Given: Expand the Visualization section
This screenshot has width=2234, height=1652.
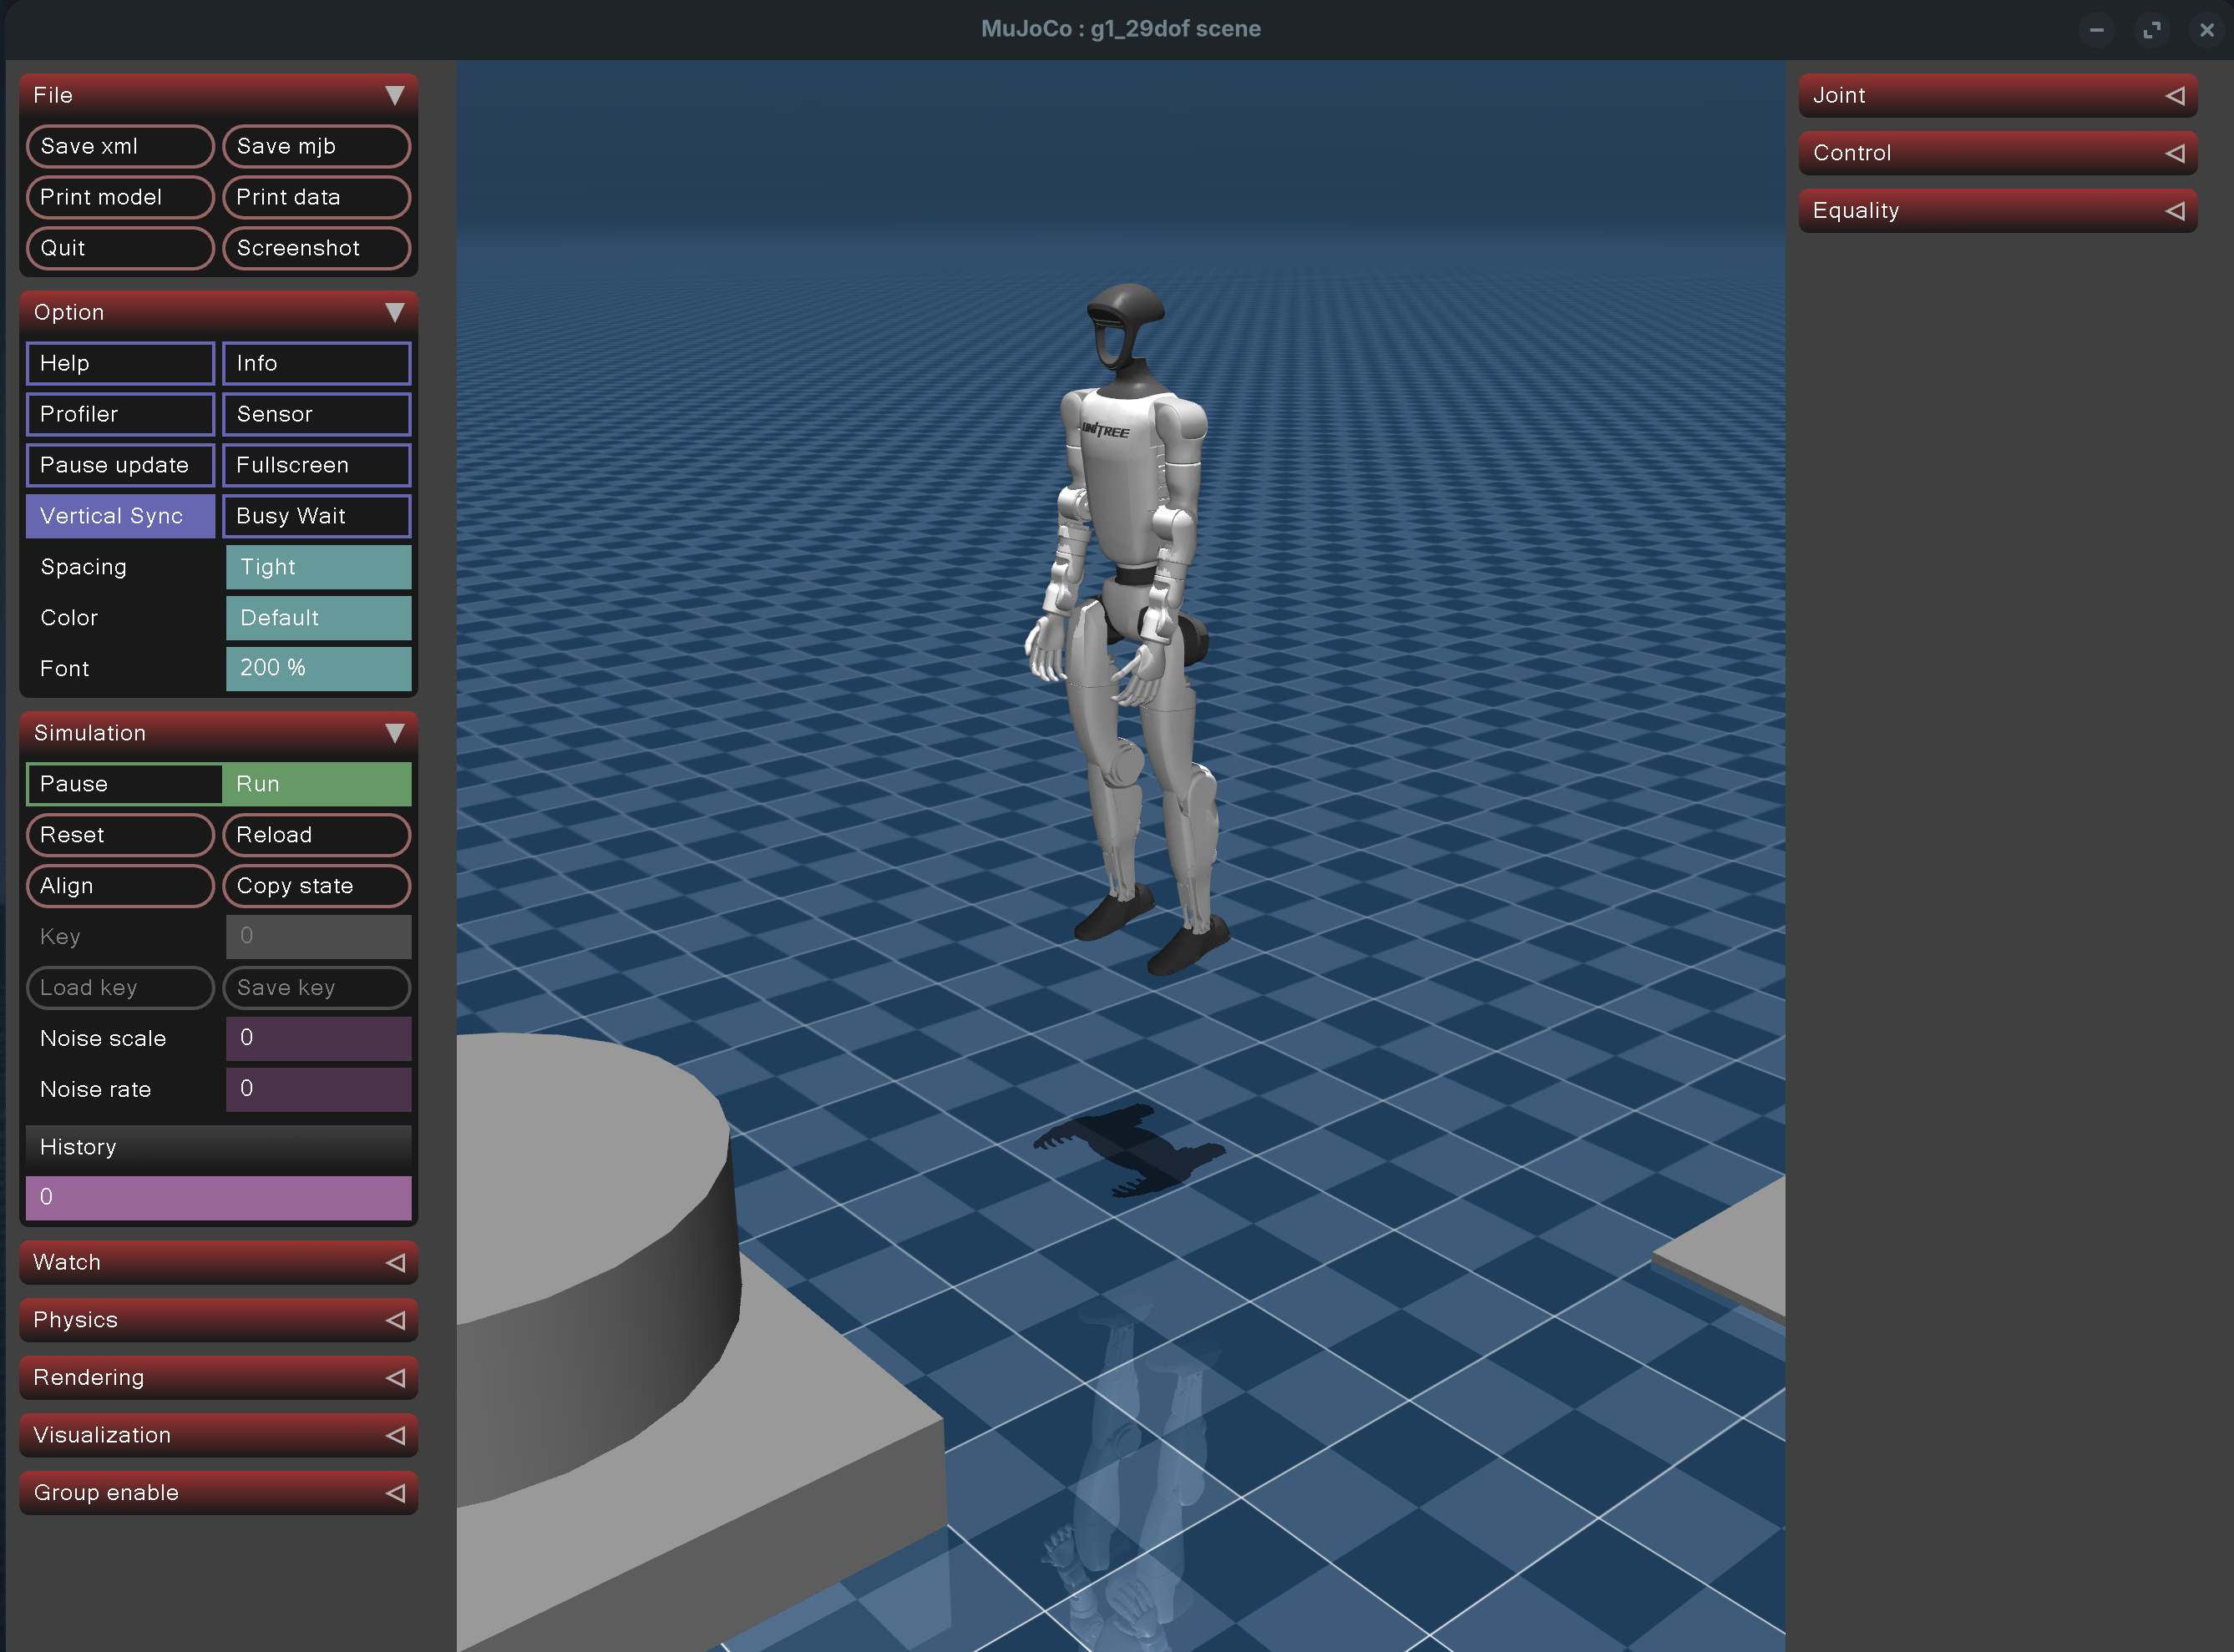Looking at the screenshot, I should (218, 1435).
